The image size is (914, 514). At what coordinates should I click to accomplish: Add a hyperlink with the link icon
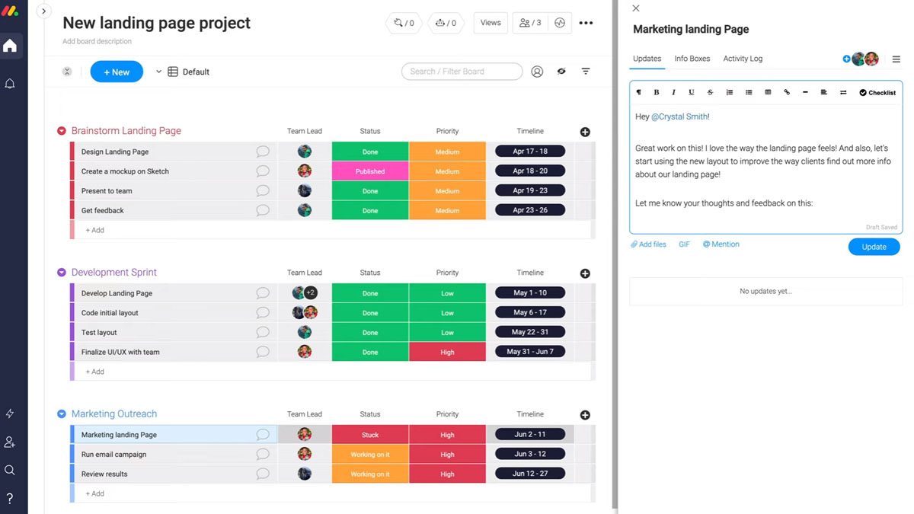(x=787, y=92)
